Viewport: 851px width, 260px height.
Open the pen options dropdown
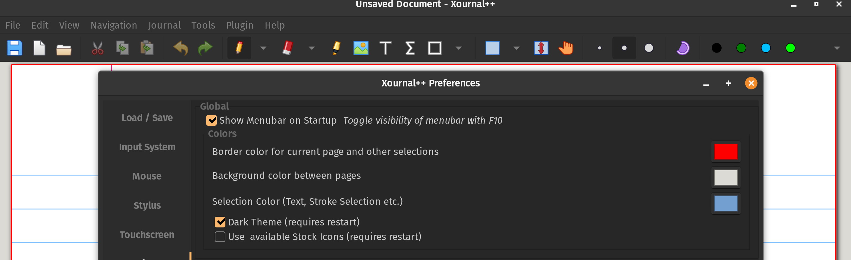pyautogui.click(x=263, y=48)
